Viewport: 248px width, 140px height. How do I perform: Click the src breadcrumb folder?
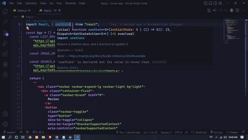[15, 17]
